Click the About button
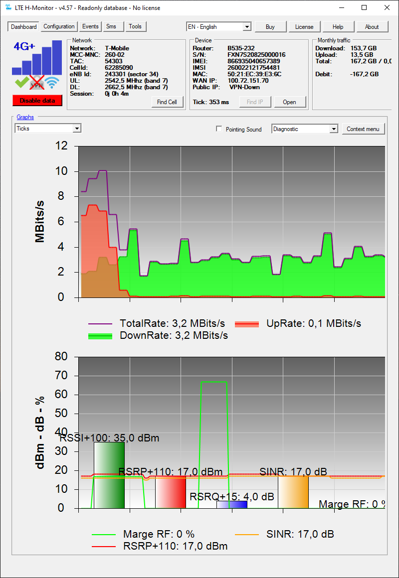Image resolution: width=399 pixels, height=578 pixels. (372, 27)
